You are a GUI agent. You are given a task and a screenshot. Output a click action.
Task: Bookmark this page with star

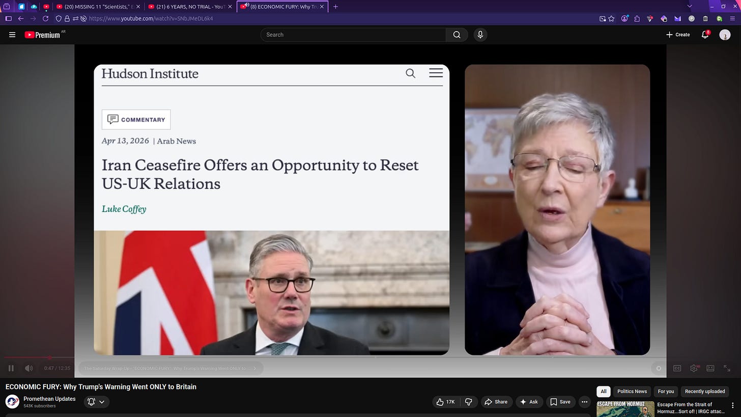[611, 18]
